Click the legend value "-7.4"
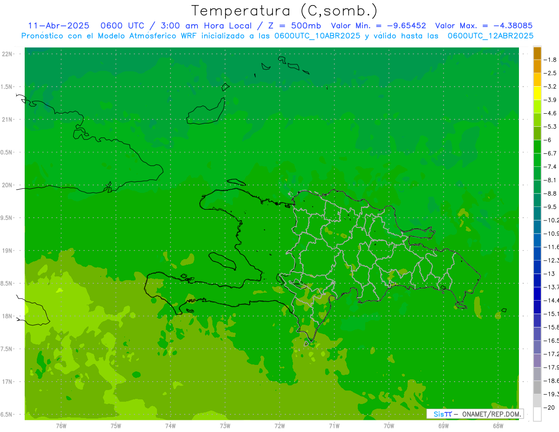Image resolution: width=559 pixels, height=432 pixels. (x=550, y=167)
